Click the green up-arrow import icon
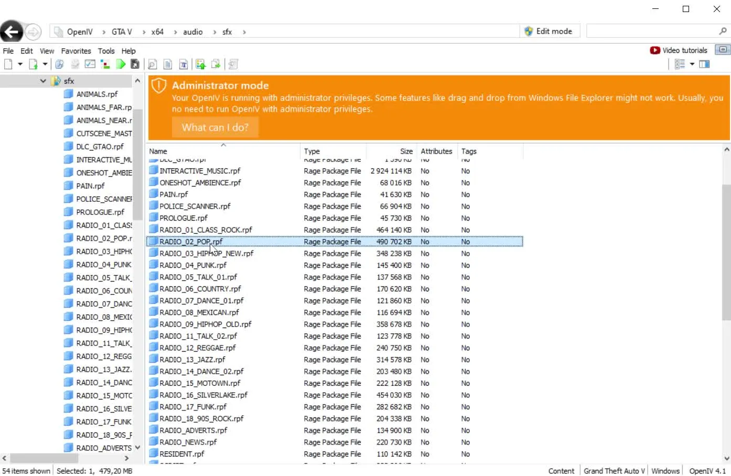The width and height of the screenshot is (731, 476). coord(200,64)
